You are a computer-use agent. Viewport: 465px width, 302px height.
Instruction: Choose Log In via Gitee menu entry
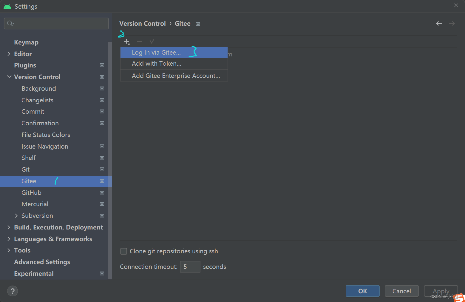coord(174,53)
